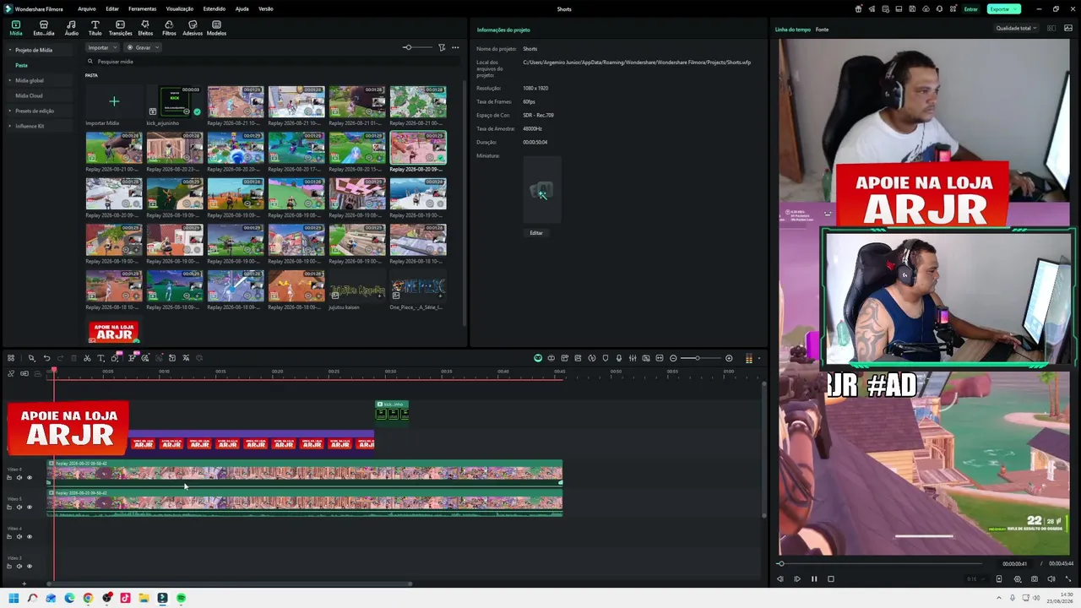Click the Entrar sign-in button
1081x608 pixels.
click(x=971, y=9)
